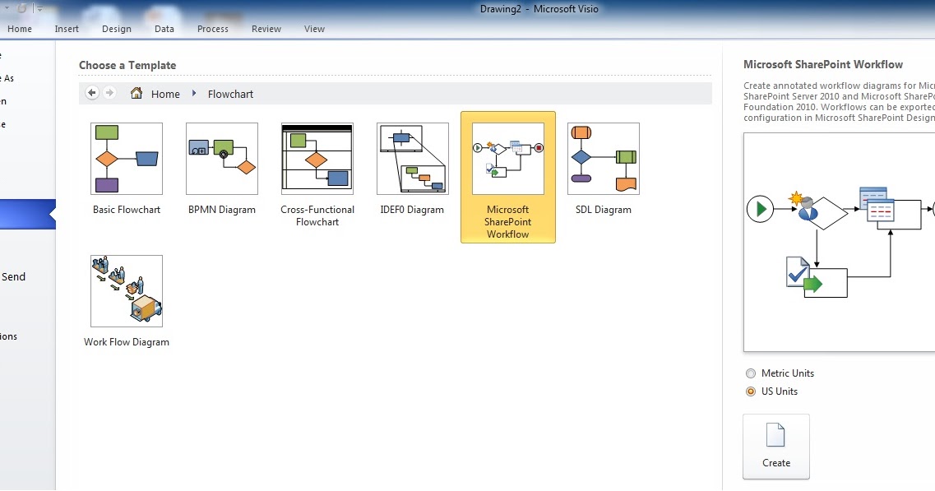Click the US Units label text
This screenshot has width=935, height=491.
(x=780, y=391)
